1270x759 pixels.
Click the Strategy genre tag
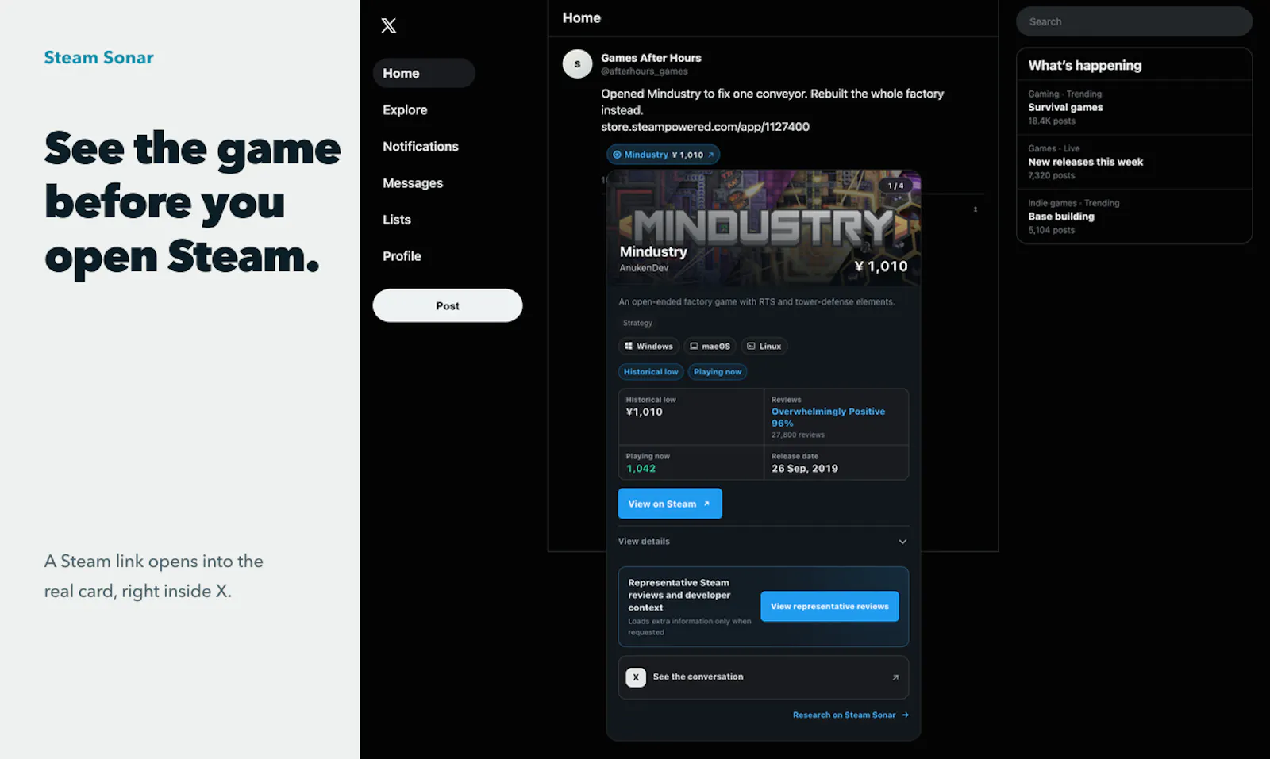tap(637, 324)
